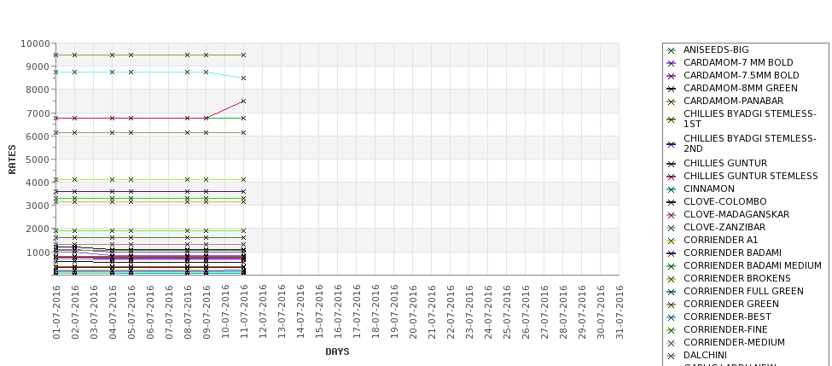The height and width of the screenshot is (366, 832).
Task: Click the 11-07-2016 date axis label
Action: click(244, 311)
